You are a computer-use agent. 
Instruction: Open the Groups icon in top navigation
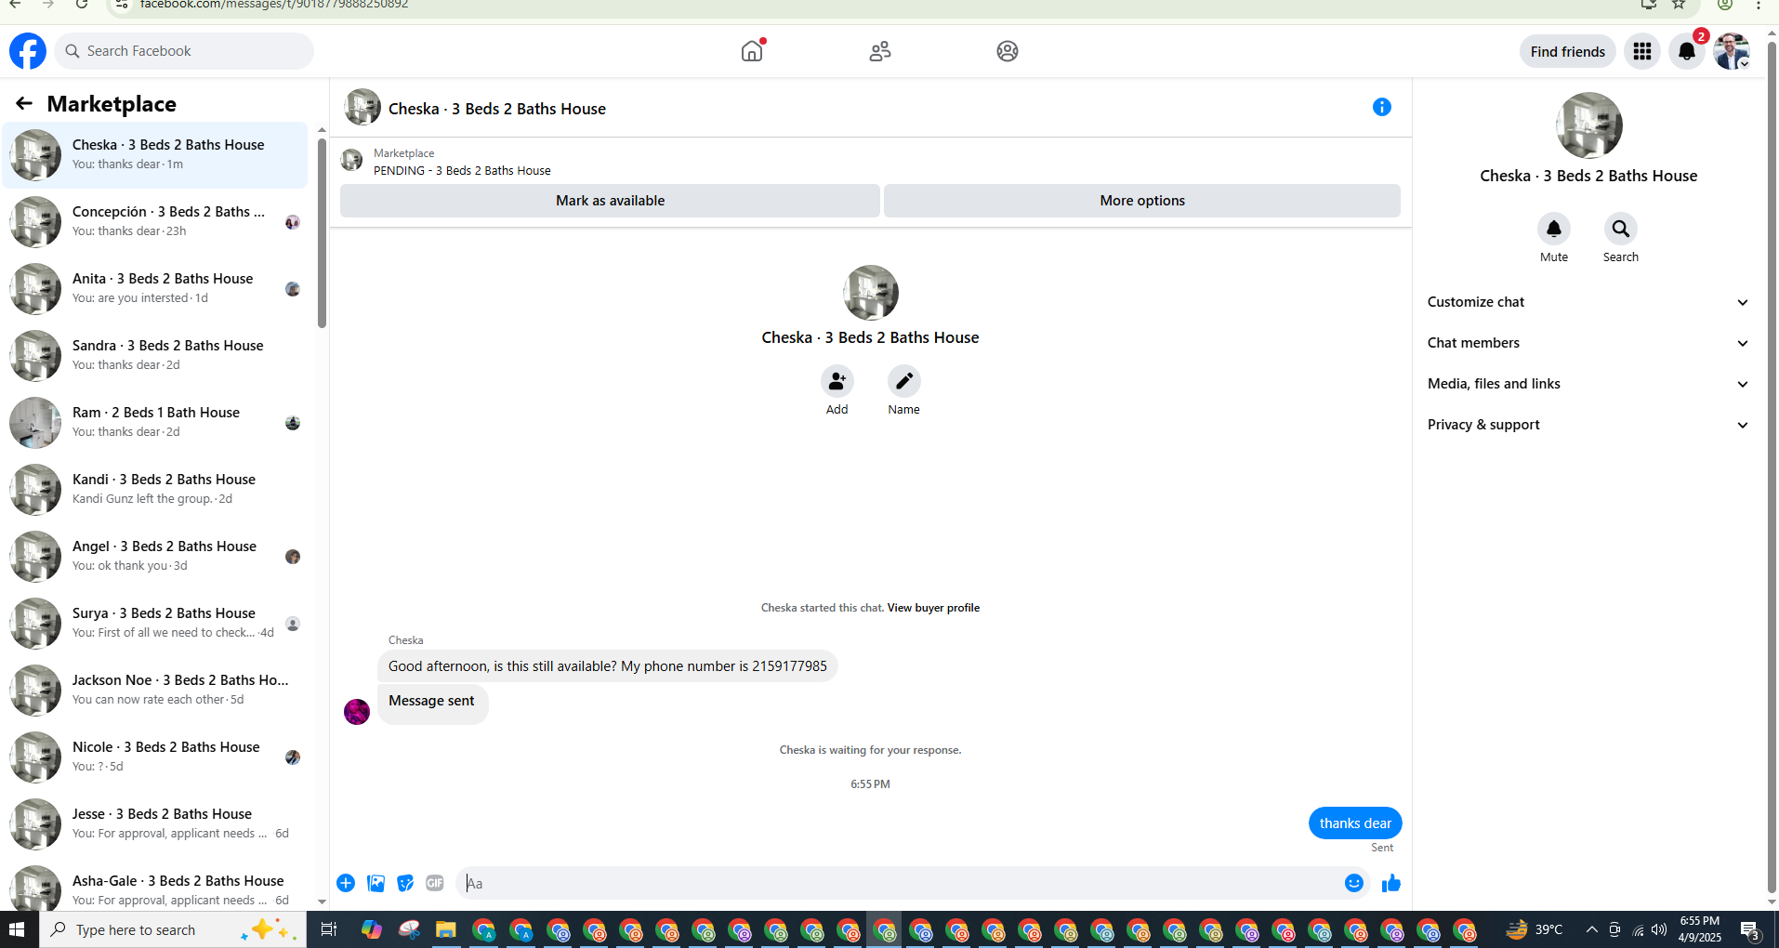click(x=1008, y=51)
